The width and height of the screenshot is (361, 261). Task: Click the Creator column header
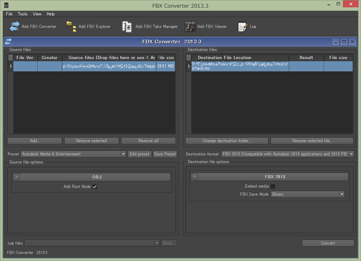pyautogui.click(x=50, y=58)
